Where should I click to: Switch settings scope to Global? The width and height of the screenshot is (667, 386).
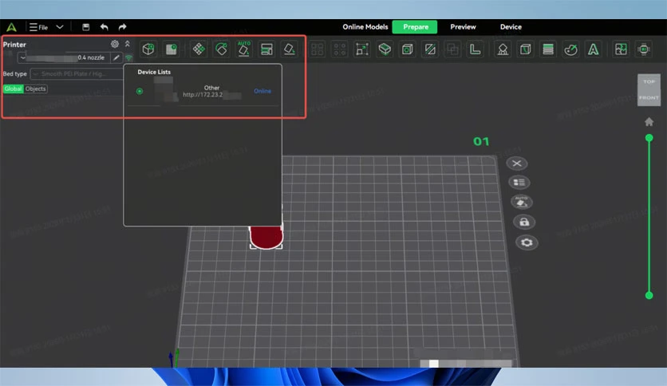point(14,89)
